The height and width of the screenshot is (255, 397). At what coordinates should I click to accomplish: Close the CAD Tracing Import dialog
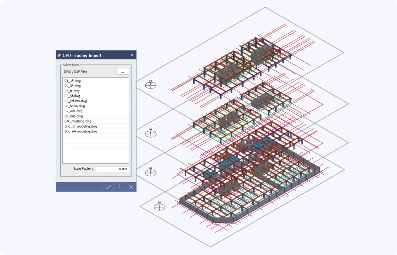tap(132, 55)
